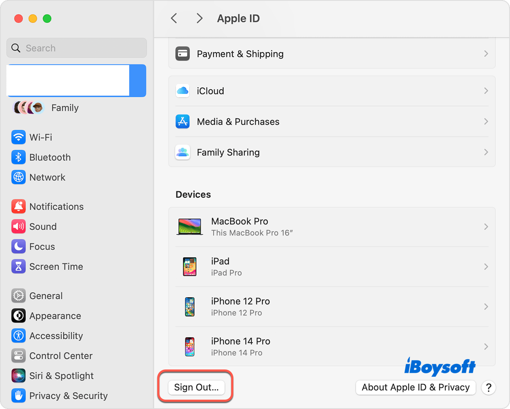Click the Sound speaker icon
The image size is (510, 409).
[x=18, y=227]
